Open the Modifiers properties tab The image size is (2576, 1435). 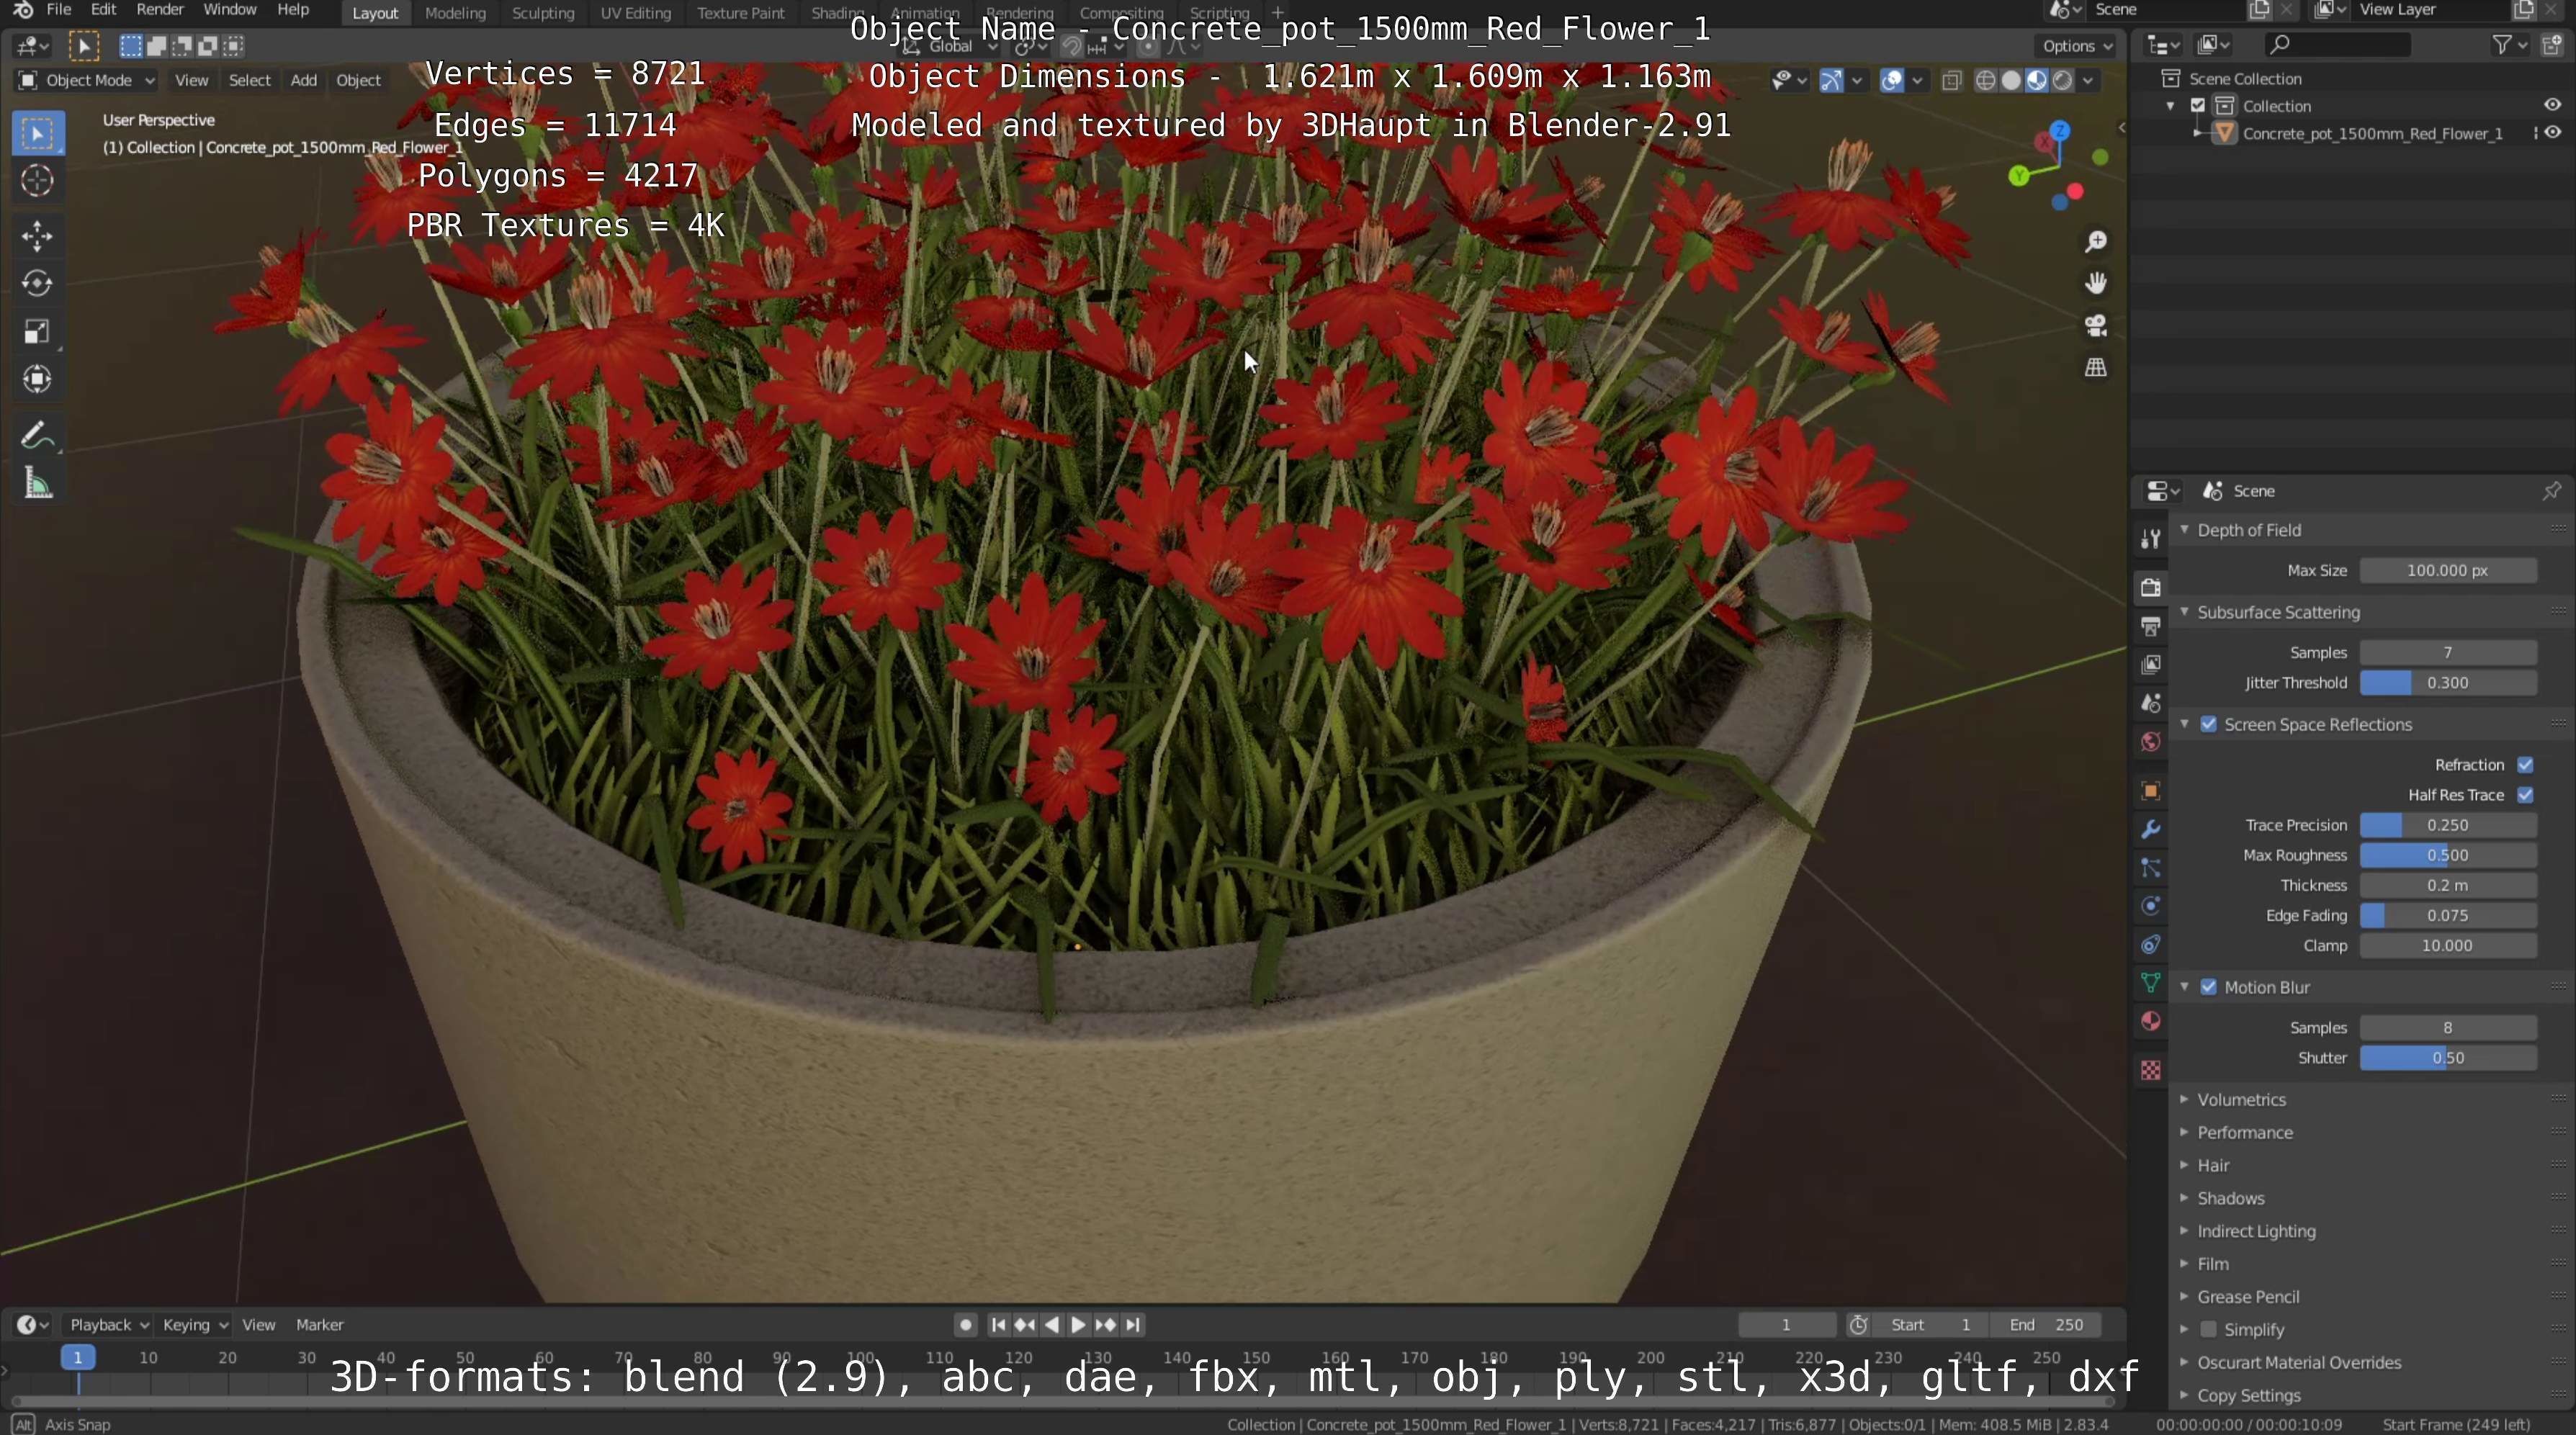[2150, 829]
